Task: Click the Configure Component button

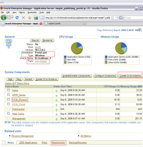Action: tap(105, 76)
